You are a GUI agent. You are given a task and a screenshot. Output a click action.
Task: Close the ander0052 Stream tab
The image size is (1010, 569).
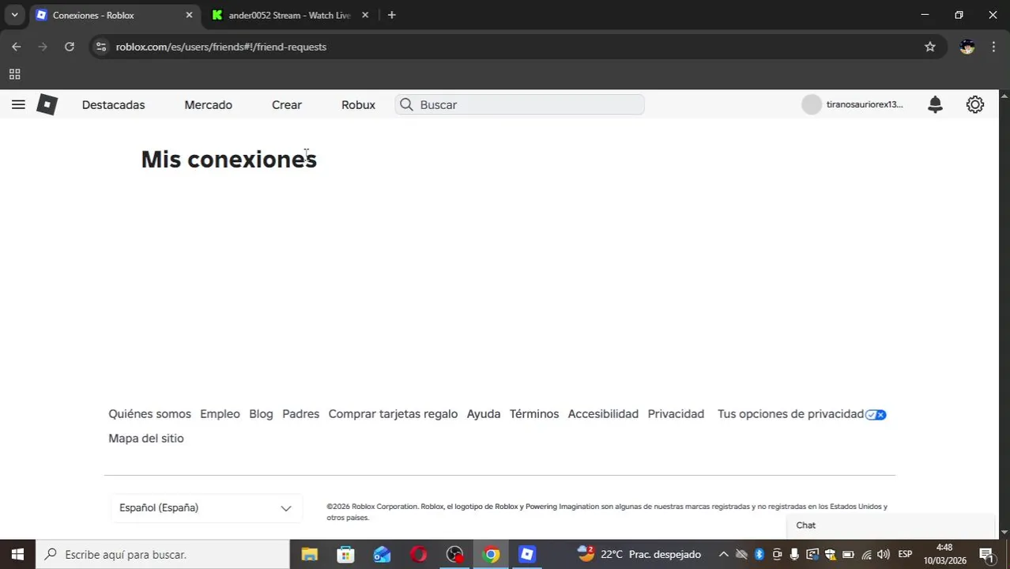[x=367, y=15]
